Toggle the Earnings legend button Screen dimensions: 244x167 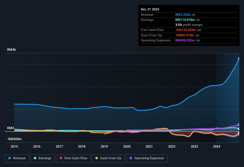42,158
